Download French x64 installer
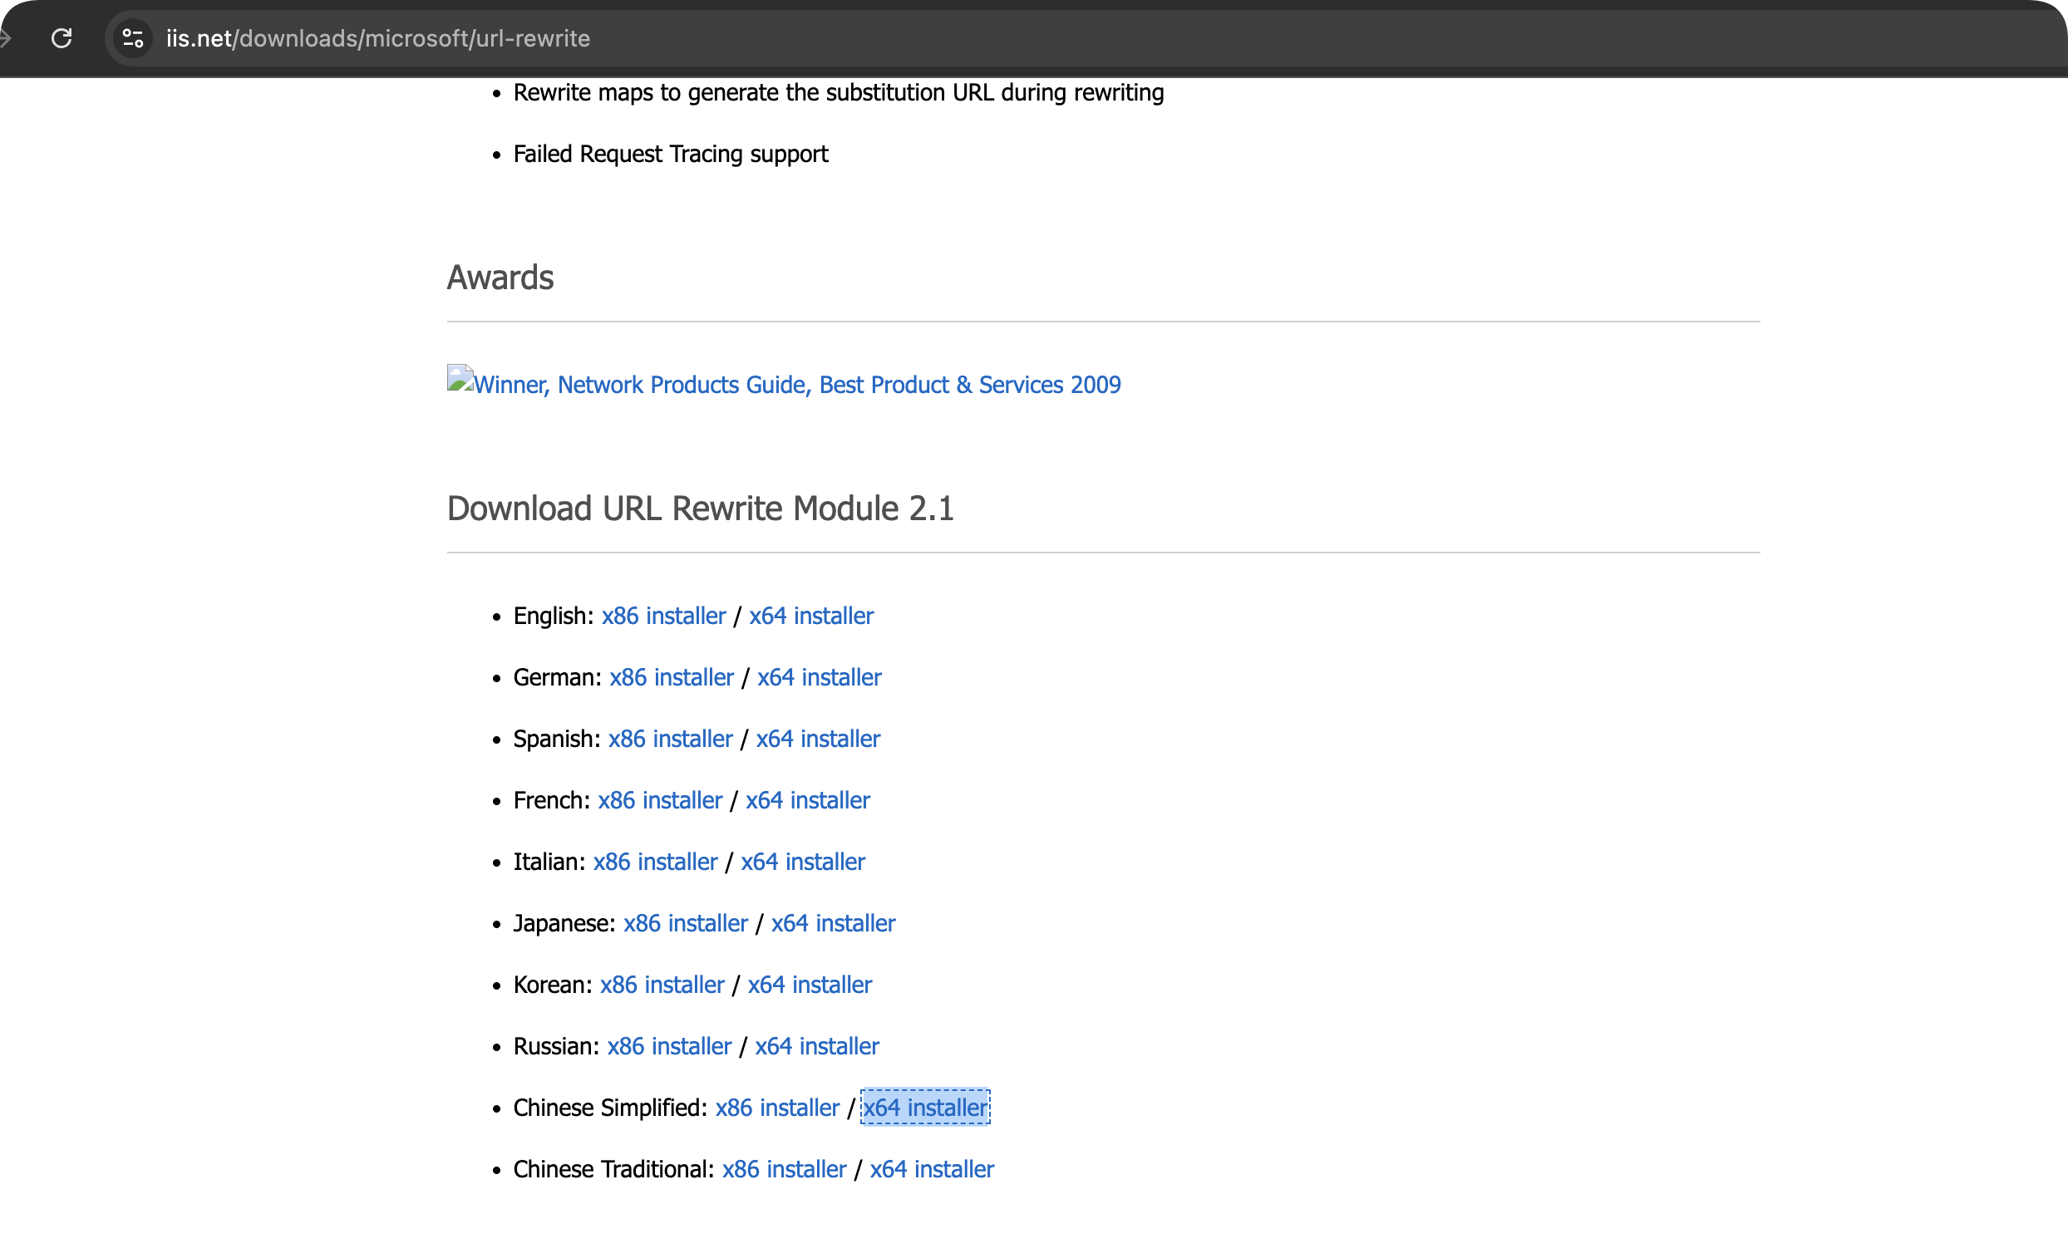The width and height of the screenshot is (2068, 1258). (807, 801)
